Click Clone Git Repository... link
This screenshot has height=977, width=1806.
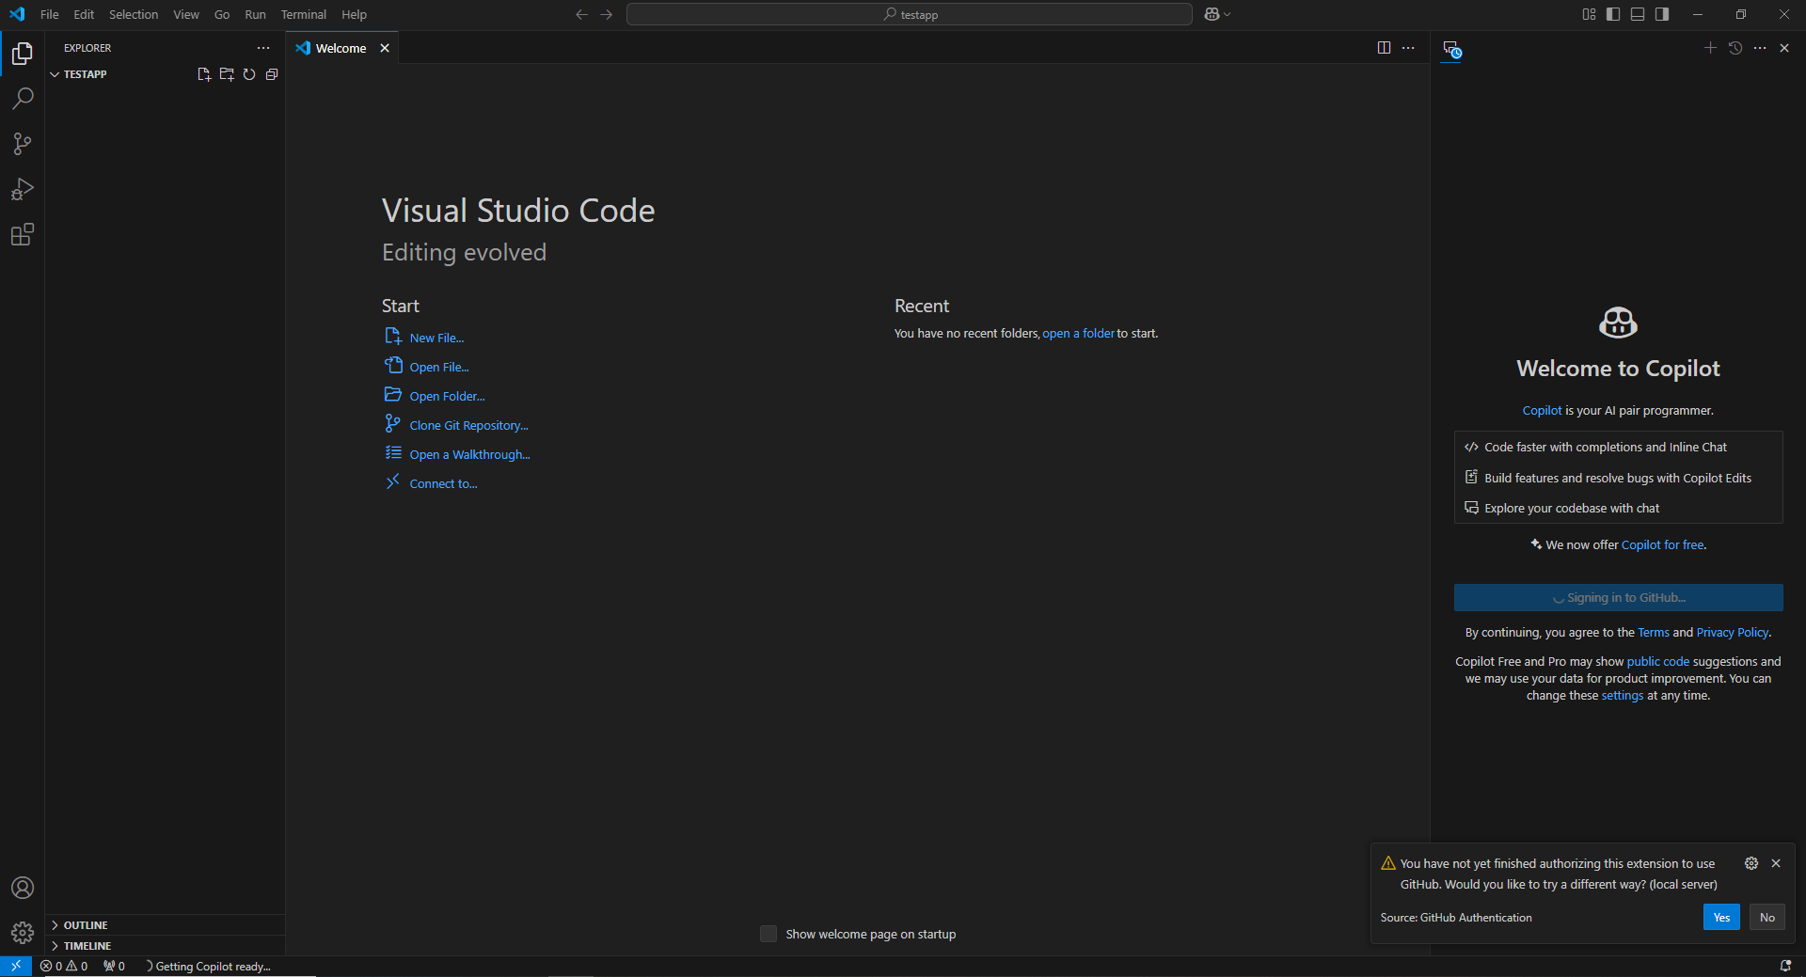click(x=468, y=425)
